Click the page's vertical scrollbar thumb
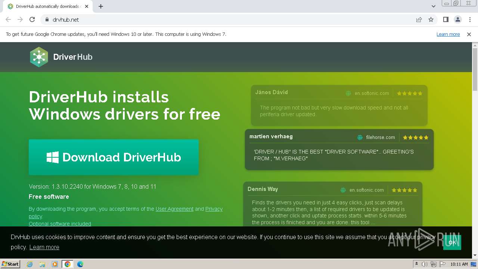 pyautogui.click(x=475, y=69)
